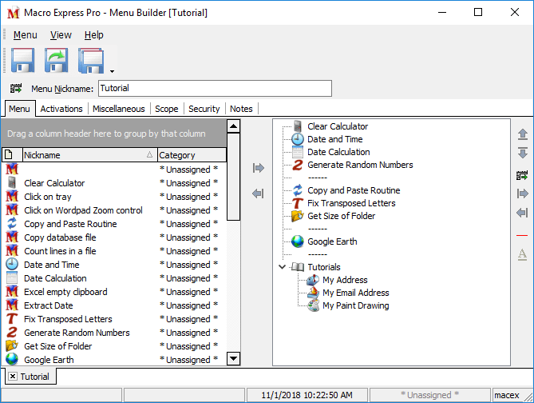Select Click on Wordpad Zoom control row
534x403 pixels.
coord(114,210)
